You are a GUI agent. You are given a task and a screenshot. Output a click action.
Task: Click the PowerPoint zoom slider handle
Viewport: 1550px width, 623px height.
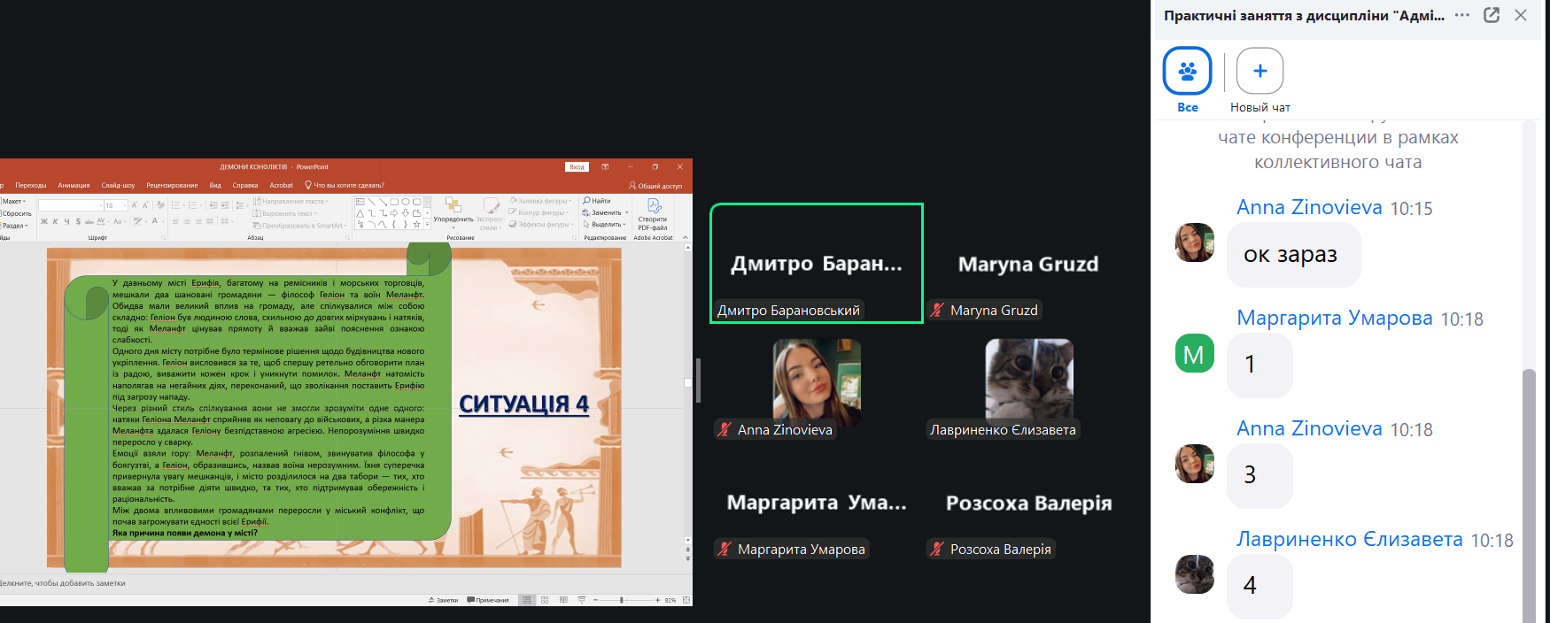(622, 600)
